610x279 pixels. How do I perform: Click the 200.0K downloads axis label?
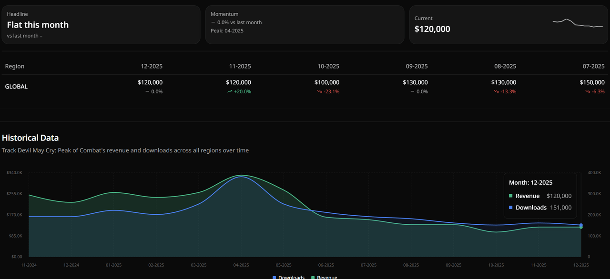594,215
